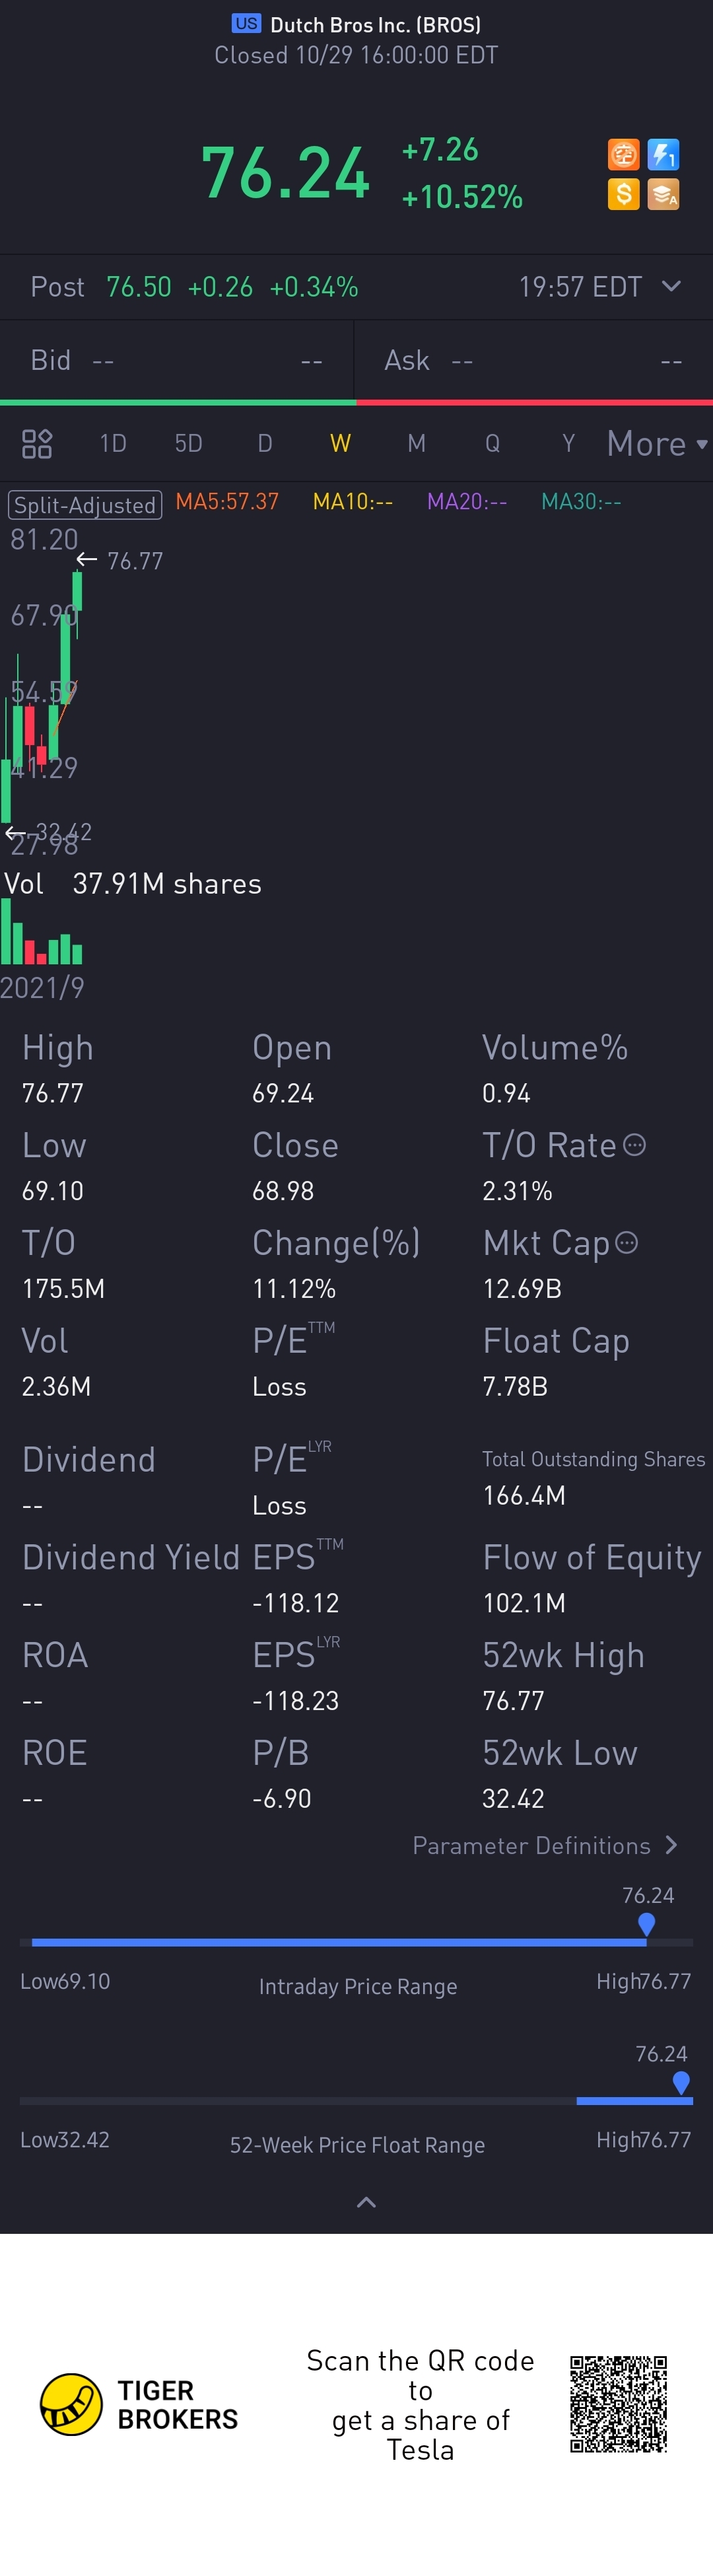The height and width of the screenshot is (2576, 713).
Task: Switch to the 1D chart tab
Action: point(113,443)
